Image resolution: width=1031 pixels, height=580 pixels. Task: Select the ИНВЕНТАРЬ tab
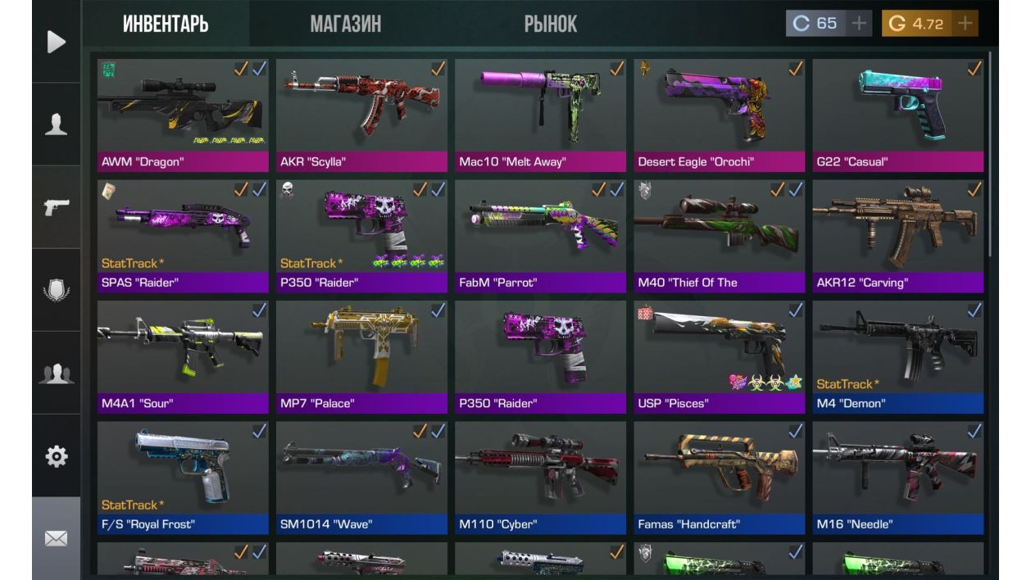click(x=166, y=24)
